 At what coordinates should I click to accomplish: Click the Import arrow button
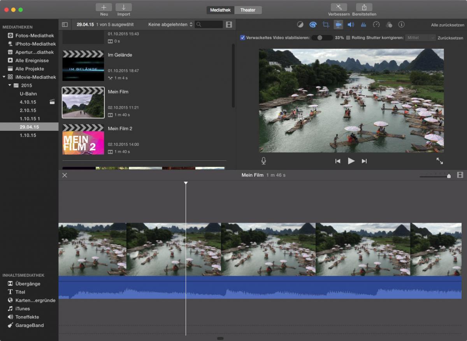click(x=124, y=7)
